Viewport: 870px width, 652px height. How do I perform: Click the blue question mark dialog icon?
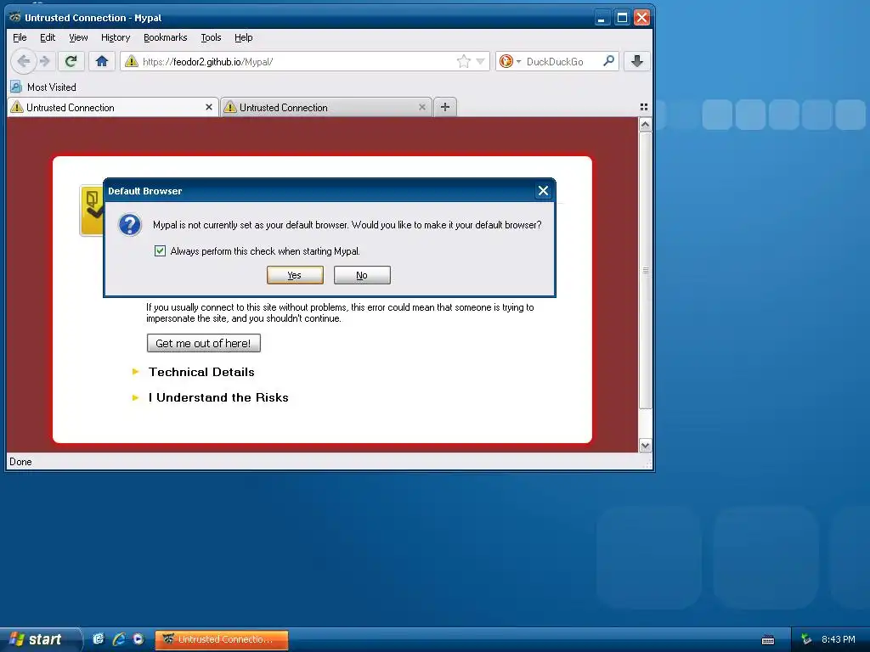coord(130,225)
